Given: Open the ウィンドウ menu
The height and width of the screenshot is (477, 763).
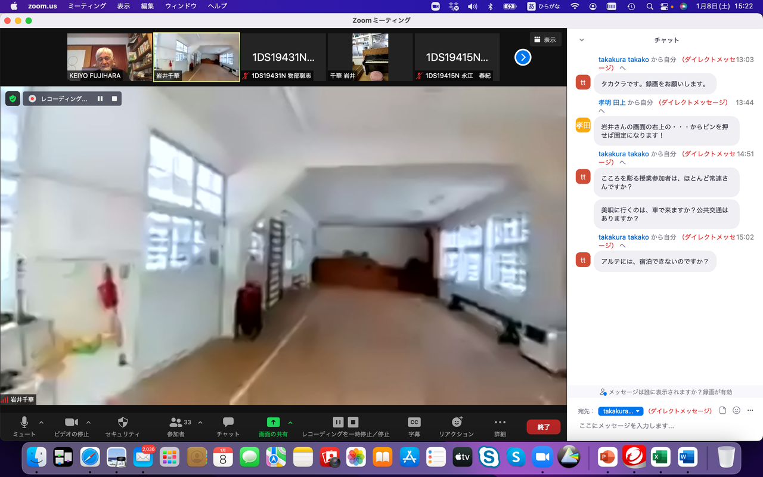Looking at the screenshot, I should [181, 6].
